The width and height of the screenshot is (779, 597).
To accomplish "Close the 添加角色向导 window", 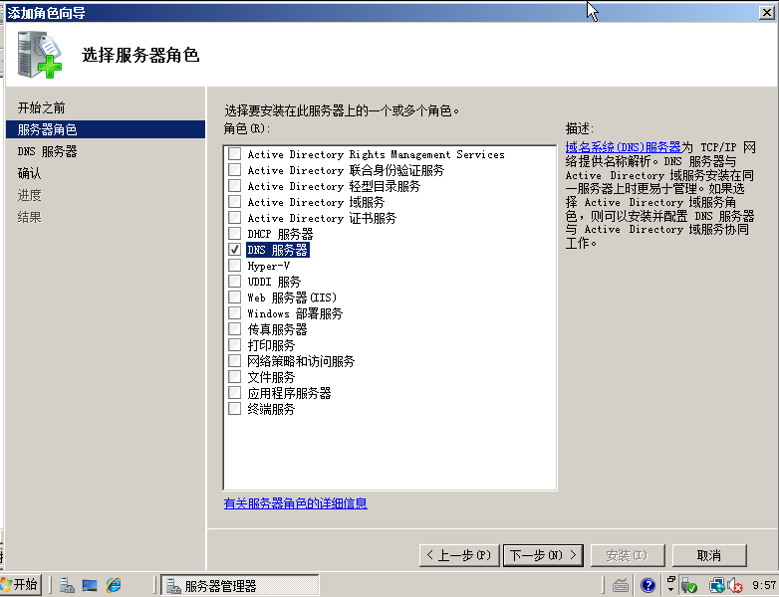I will pos(767,13).
